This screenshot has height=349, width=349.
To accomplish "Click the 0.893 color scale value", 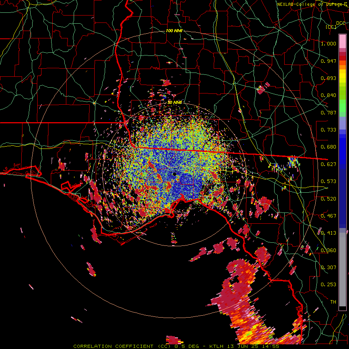I will click(x=328, y=78).
